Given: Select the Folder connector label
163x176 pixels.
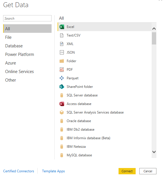Looking at the screenshot, I should [72, 61].
